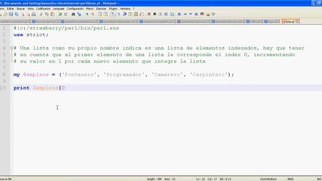322x181 pixels.
Task: Select the listas.pl tab
Action: click(290, 21)
